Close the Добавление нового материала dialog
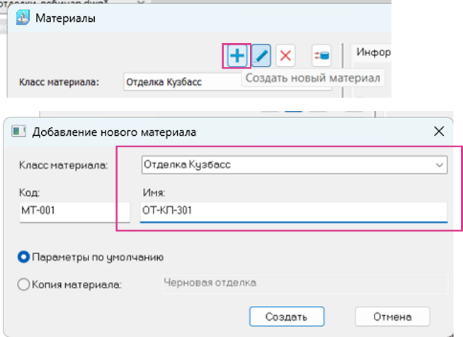 click(x=439, y=131)
